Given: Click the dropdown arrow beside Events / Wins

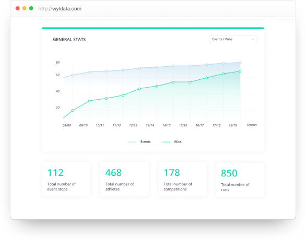Looking at the screenshot, I should click(253, 39).
